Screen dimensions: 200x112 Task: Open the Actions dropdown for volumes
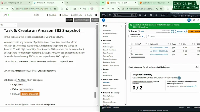tap(181, 31)
